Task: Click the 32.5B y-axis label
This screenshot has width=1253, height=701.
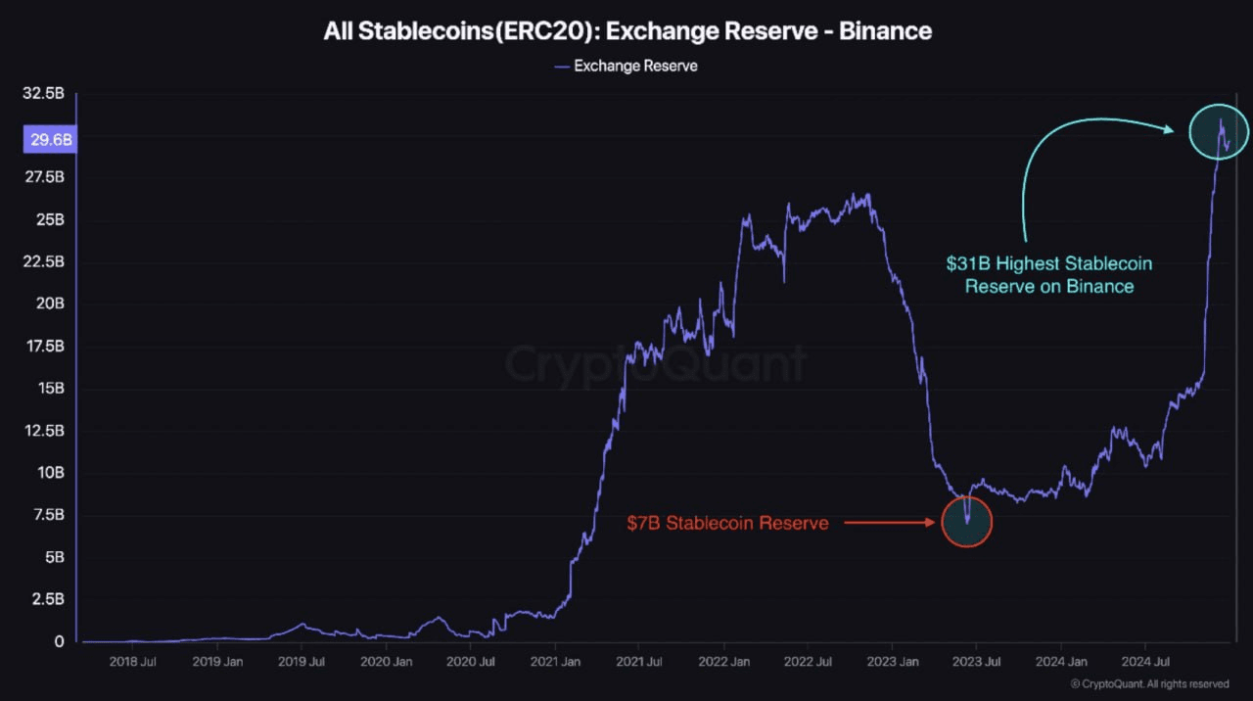Action: [x=43, y=93]
